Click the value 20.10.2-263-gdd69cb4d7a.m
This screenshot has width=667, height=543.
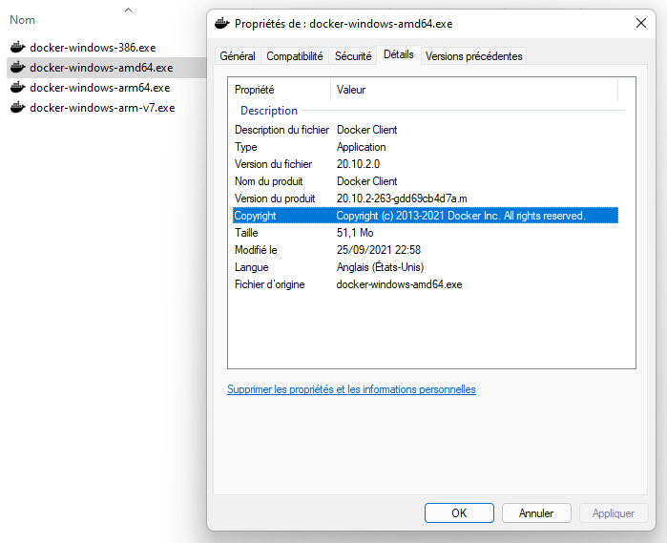coord(402,198)
